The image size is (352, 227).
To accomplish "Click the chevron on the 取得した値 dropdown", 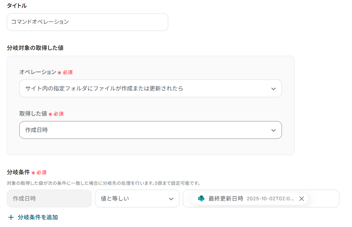I will point(274,130).
